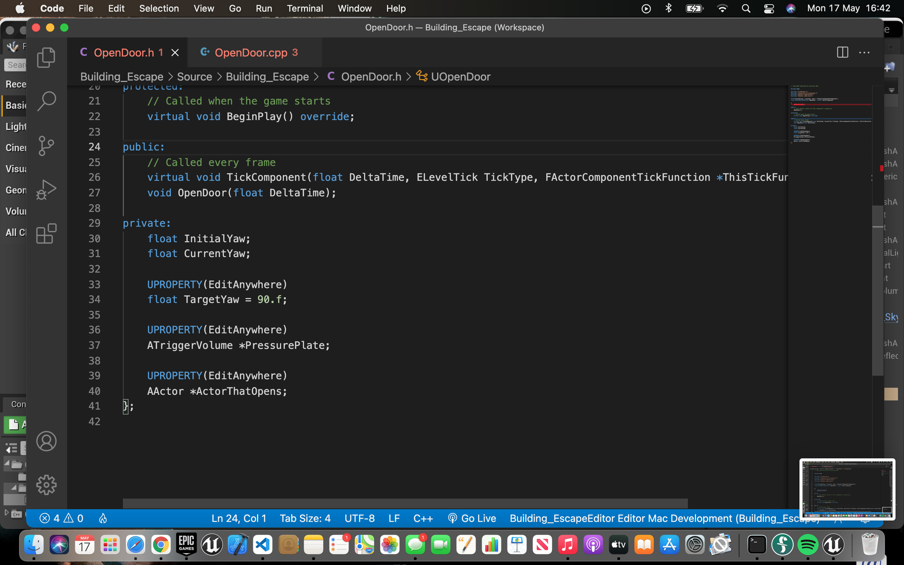904x565 pixels.
Task: Click the Bluetooth menu bar icon
Action: [x=668, y=8]
